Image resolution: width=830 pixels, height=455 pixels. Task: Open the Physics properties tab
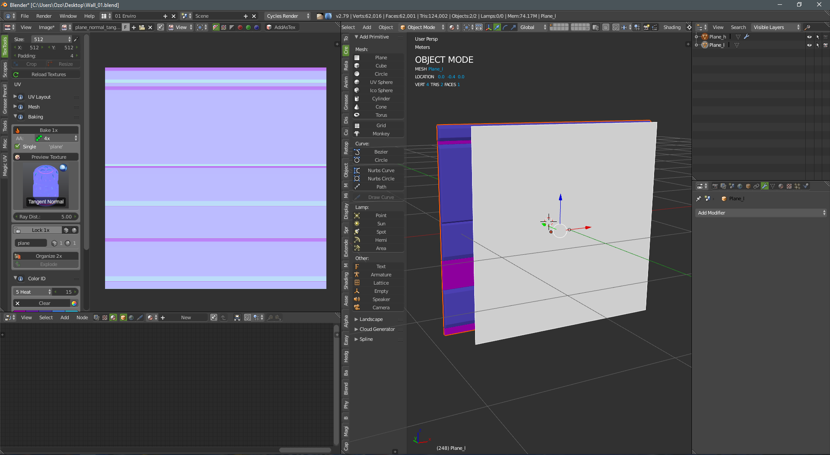[x=806, y=186]
